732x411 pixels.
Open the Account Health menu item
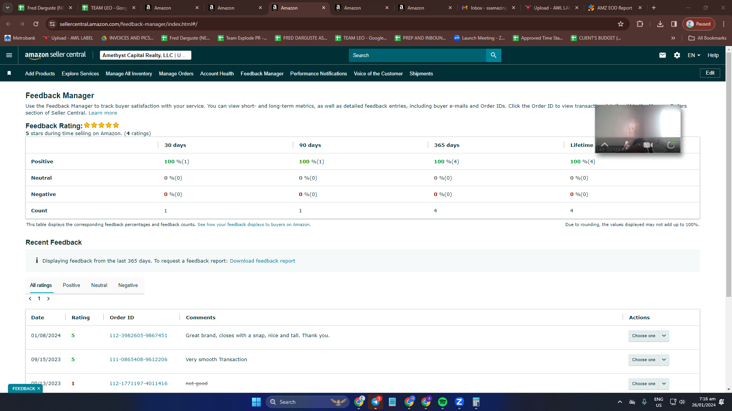coord(217,73)
